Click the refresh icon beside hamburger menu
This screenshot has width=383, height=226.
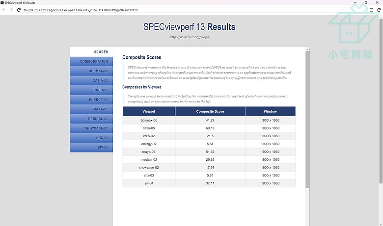[x=379, y=10]
